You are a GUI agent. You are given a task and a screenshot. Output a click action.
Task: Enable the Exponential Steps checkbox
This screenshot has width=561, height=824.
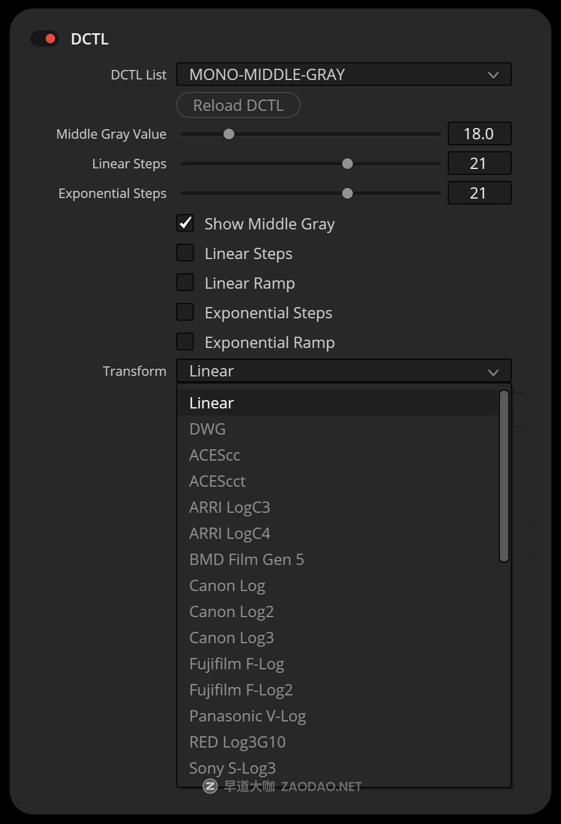tap(185, 312)
